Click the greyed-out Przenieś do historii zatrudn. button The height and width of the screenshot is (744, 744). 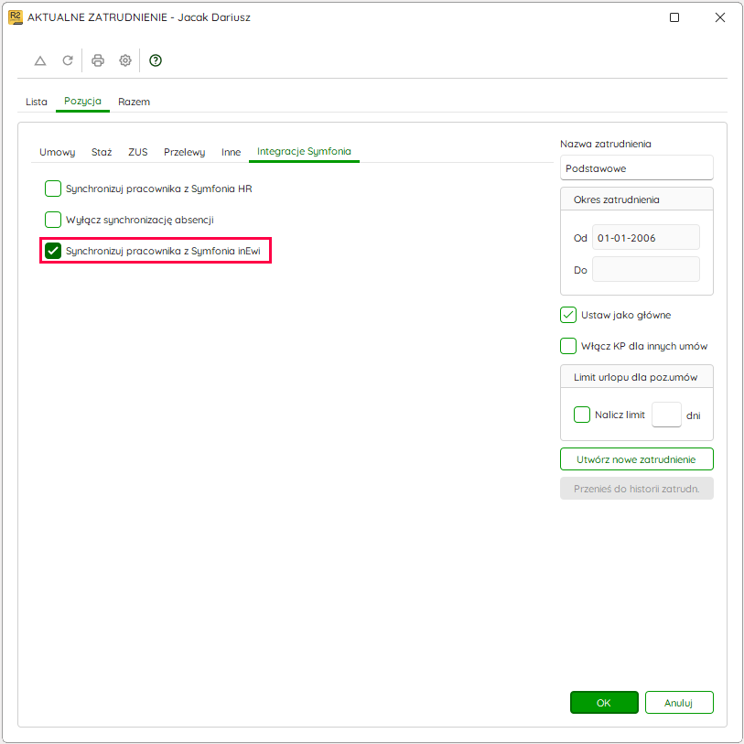click(x=636, y=489)
